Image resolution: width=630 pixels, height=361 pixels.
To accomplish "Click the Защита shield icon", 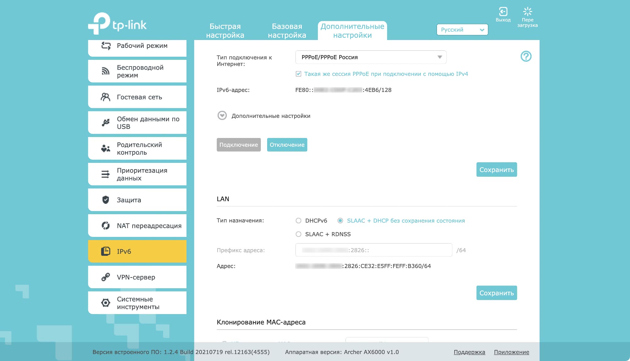I will coord(106,200).
